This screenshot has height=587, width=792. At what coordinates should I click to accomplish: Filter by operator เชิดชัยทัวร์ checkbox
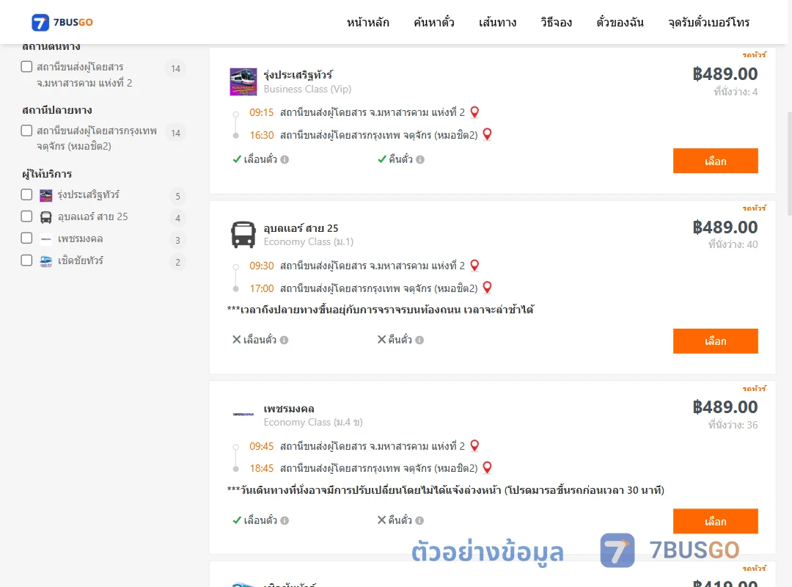click(27, 260)
